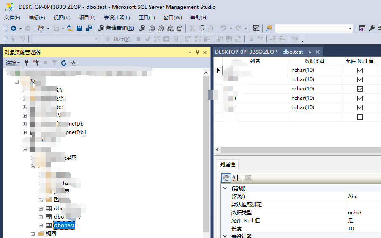Open Object Explorer window position dropdown arrow

coord(190,52)
